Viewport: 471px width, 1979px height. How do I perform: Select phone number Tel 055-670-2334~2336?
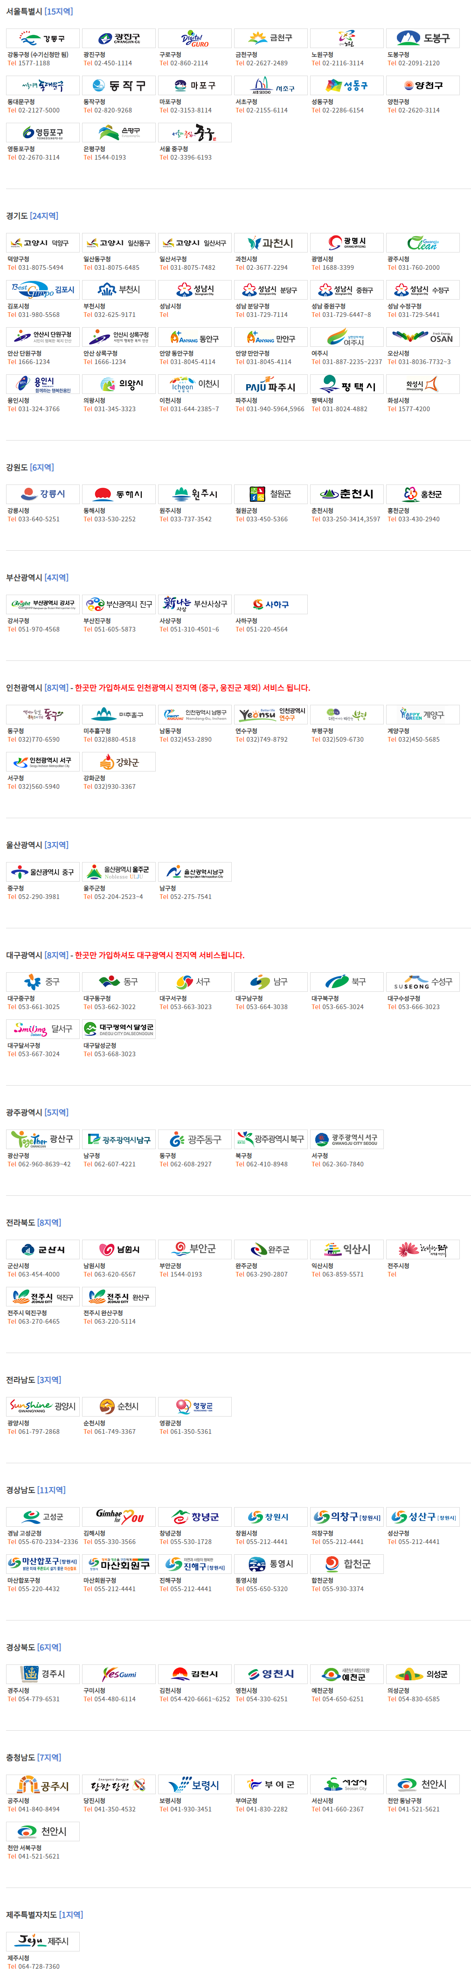[42, 1541]
